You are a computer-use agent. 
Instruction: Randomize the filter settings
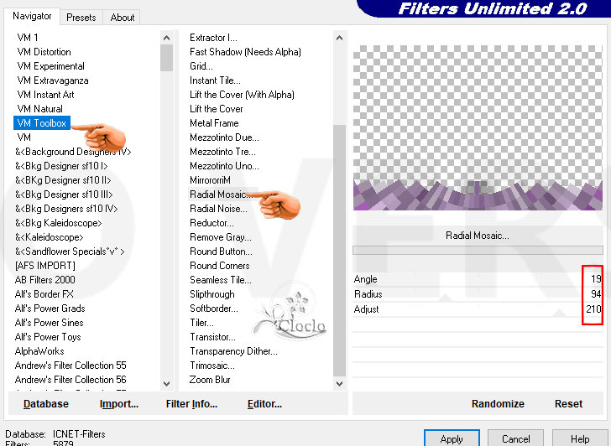[498, 404]
